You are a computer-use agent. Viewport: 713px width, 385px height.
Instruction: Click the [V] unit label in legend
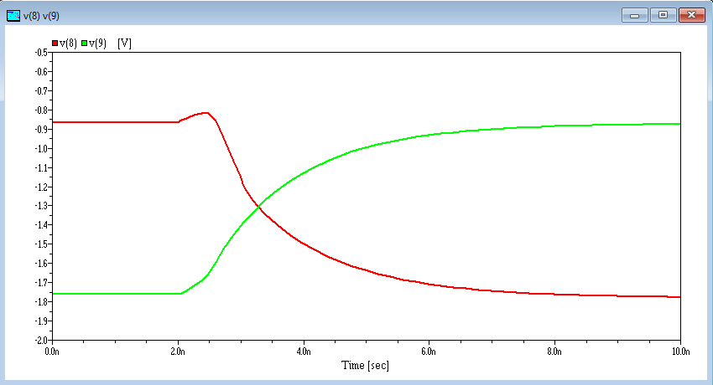[x=124, y=44]
